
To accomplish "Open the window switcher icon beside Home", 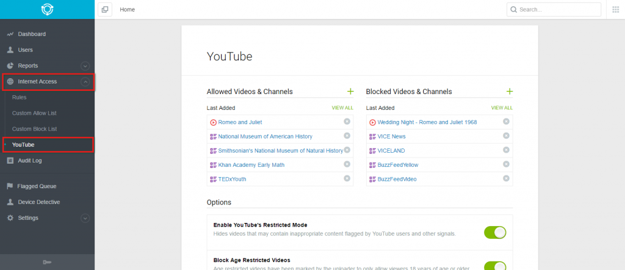I will click(105, 10).
